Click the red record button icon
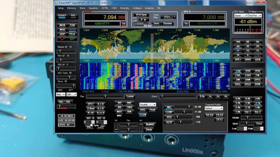 coord(62,38)
